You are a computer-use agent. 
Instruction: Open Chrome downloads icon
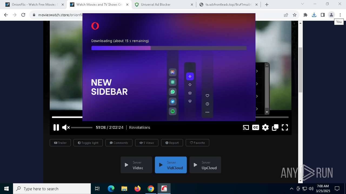(x=314, y=15)
